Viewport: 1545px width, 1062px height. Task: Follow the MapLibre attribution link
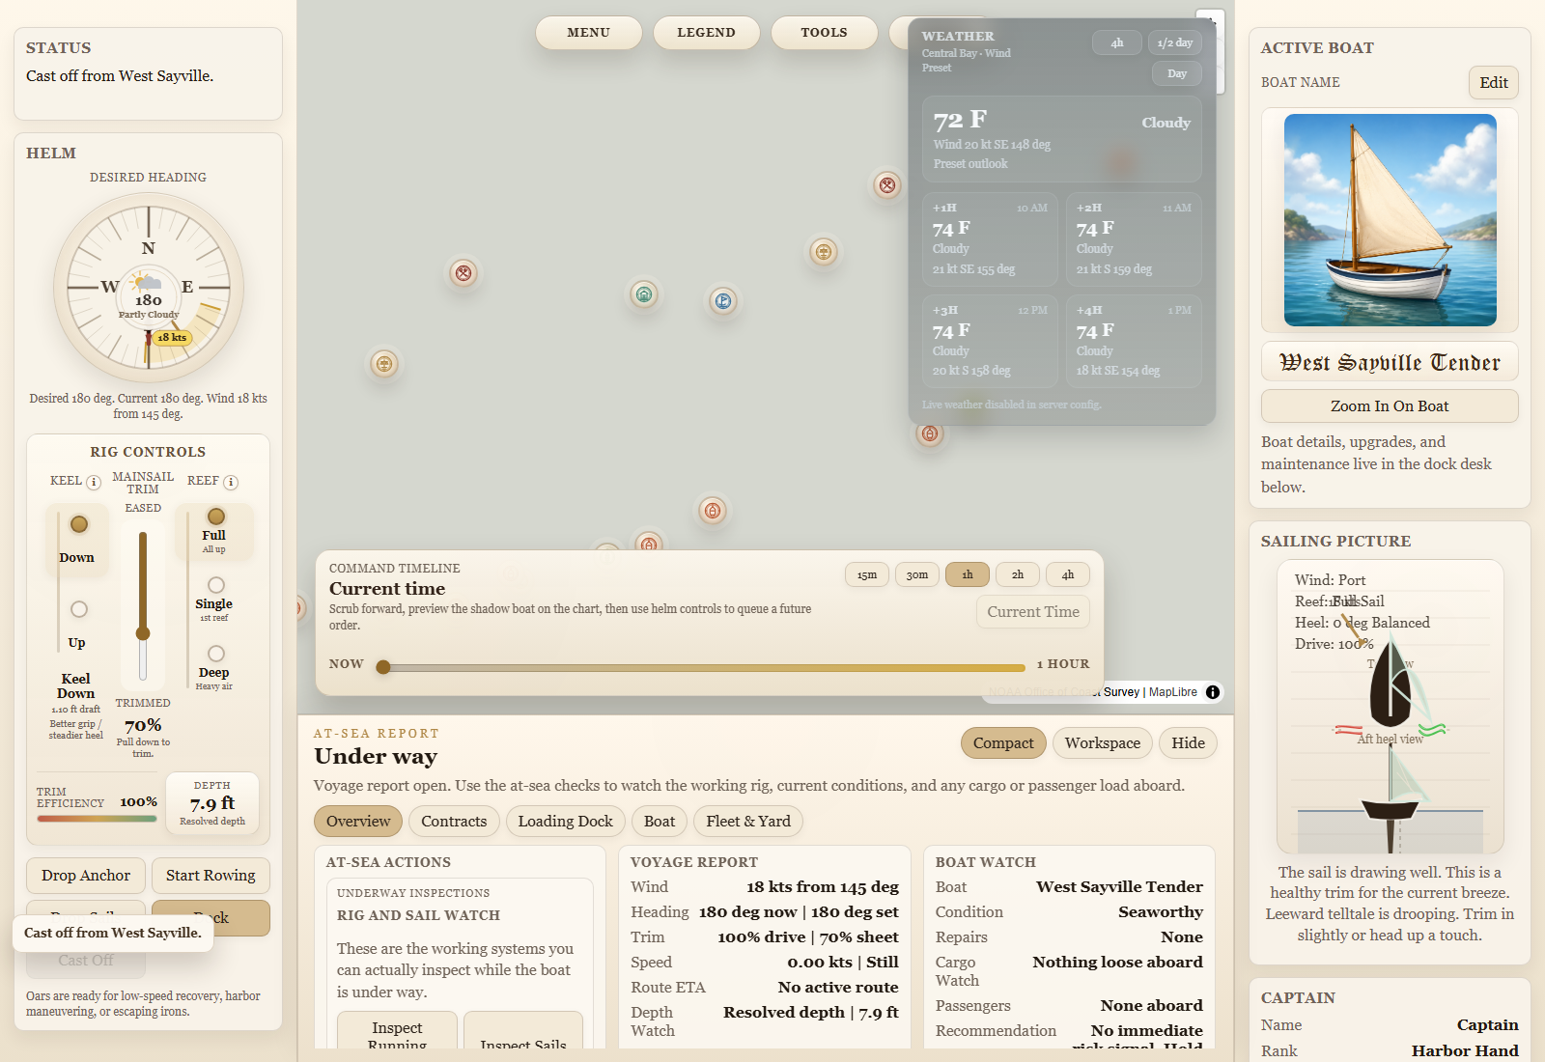(1173, 692)
